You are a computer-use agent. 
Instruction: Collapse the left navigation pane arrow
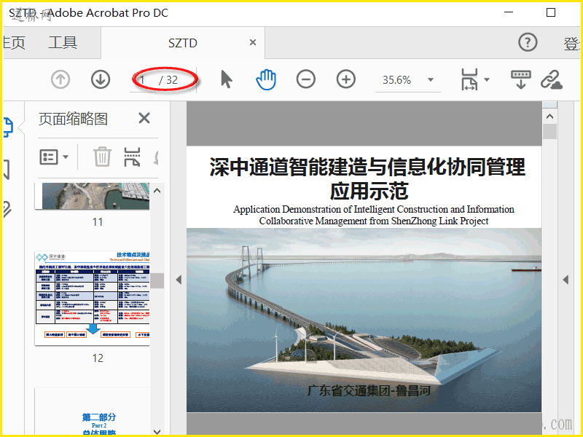click(x=179, y=280)
